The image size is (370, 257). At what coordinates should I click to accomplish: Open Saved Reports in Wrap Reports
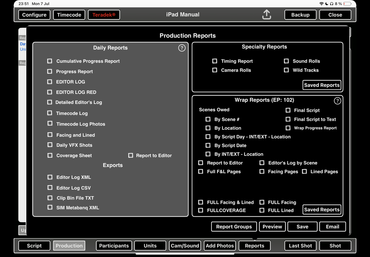point(322,209)
